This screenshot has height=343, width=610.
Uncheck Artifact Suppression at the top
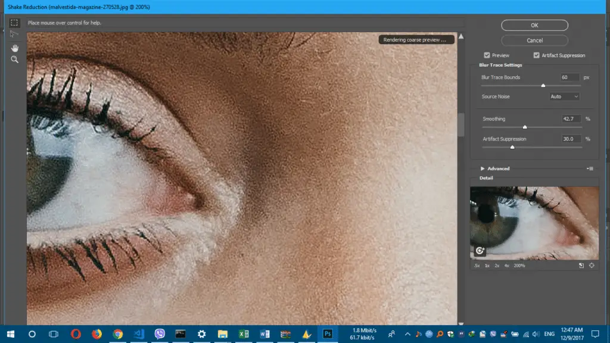pyautogui.click(x=536, y=55)
